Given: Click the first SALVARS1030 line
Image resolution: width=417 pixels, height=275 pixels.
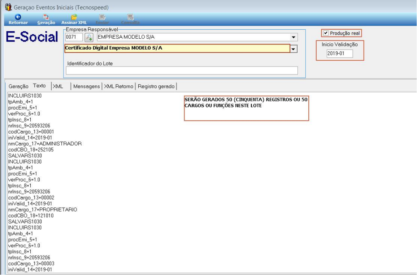Looking at the screenshot, I should point(25,155).
